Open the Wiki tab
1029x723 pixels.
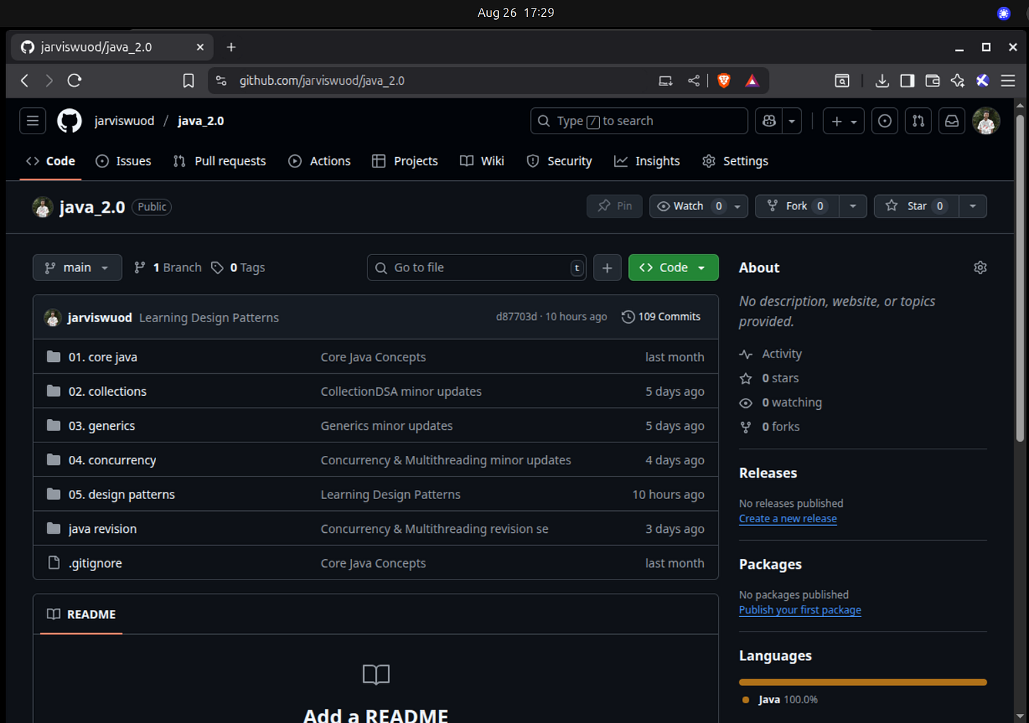click(x=482, y=161)
